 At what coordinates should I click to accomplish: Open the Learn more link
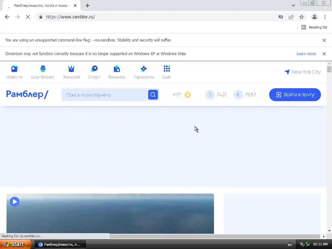click(x=306, y=54)
